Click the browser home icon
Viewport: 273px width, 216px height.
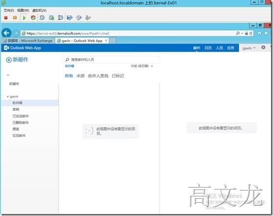[259, 33]
